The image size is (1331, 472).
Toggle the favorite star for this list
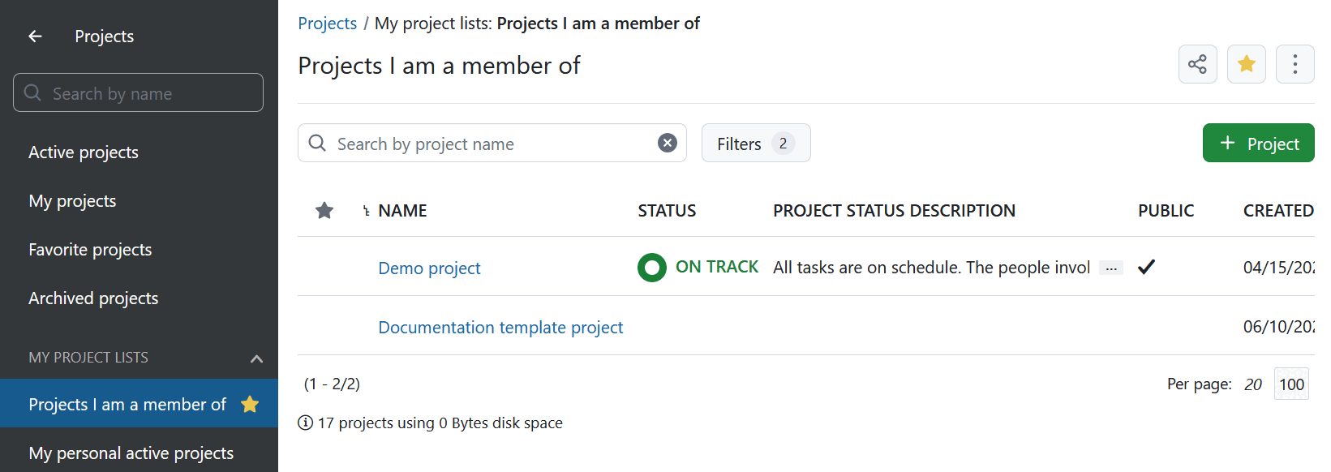pos(1246,64)
